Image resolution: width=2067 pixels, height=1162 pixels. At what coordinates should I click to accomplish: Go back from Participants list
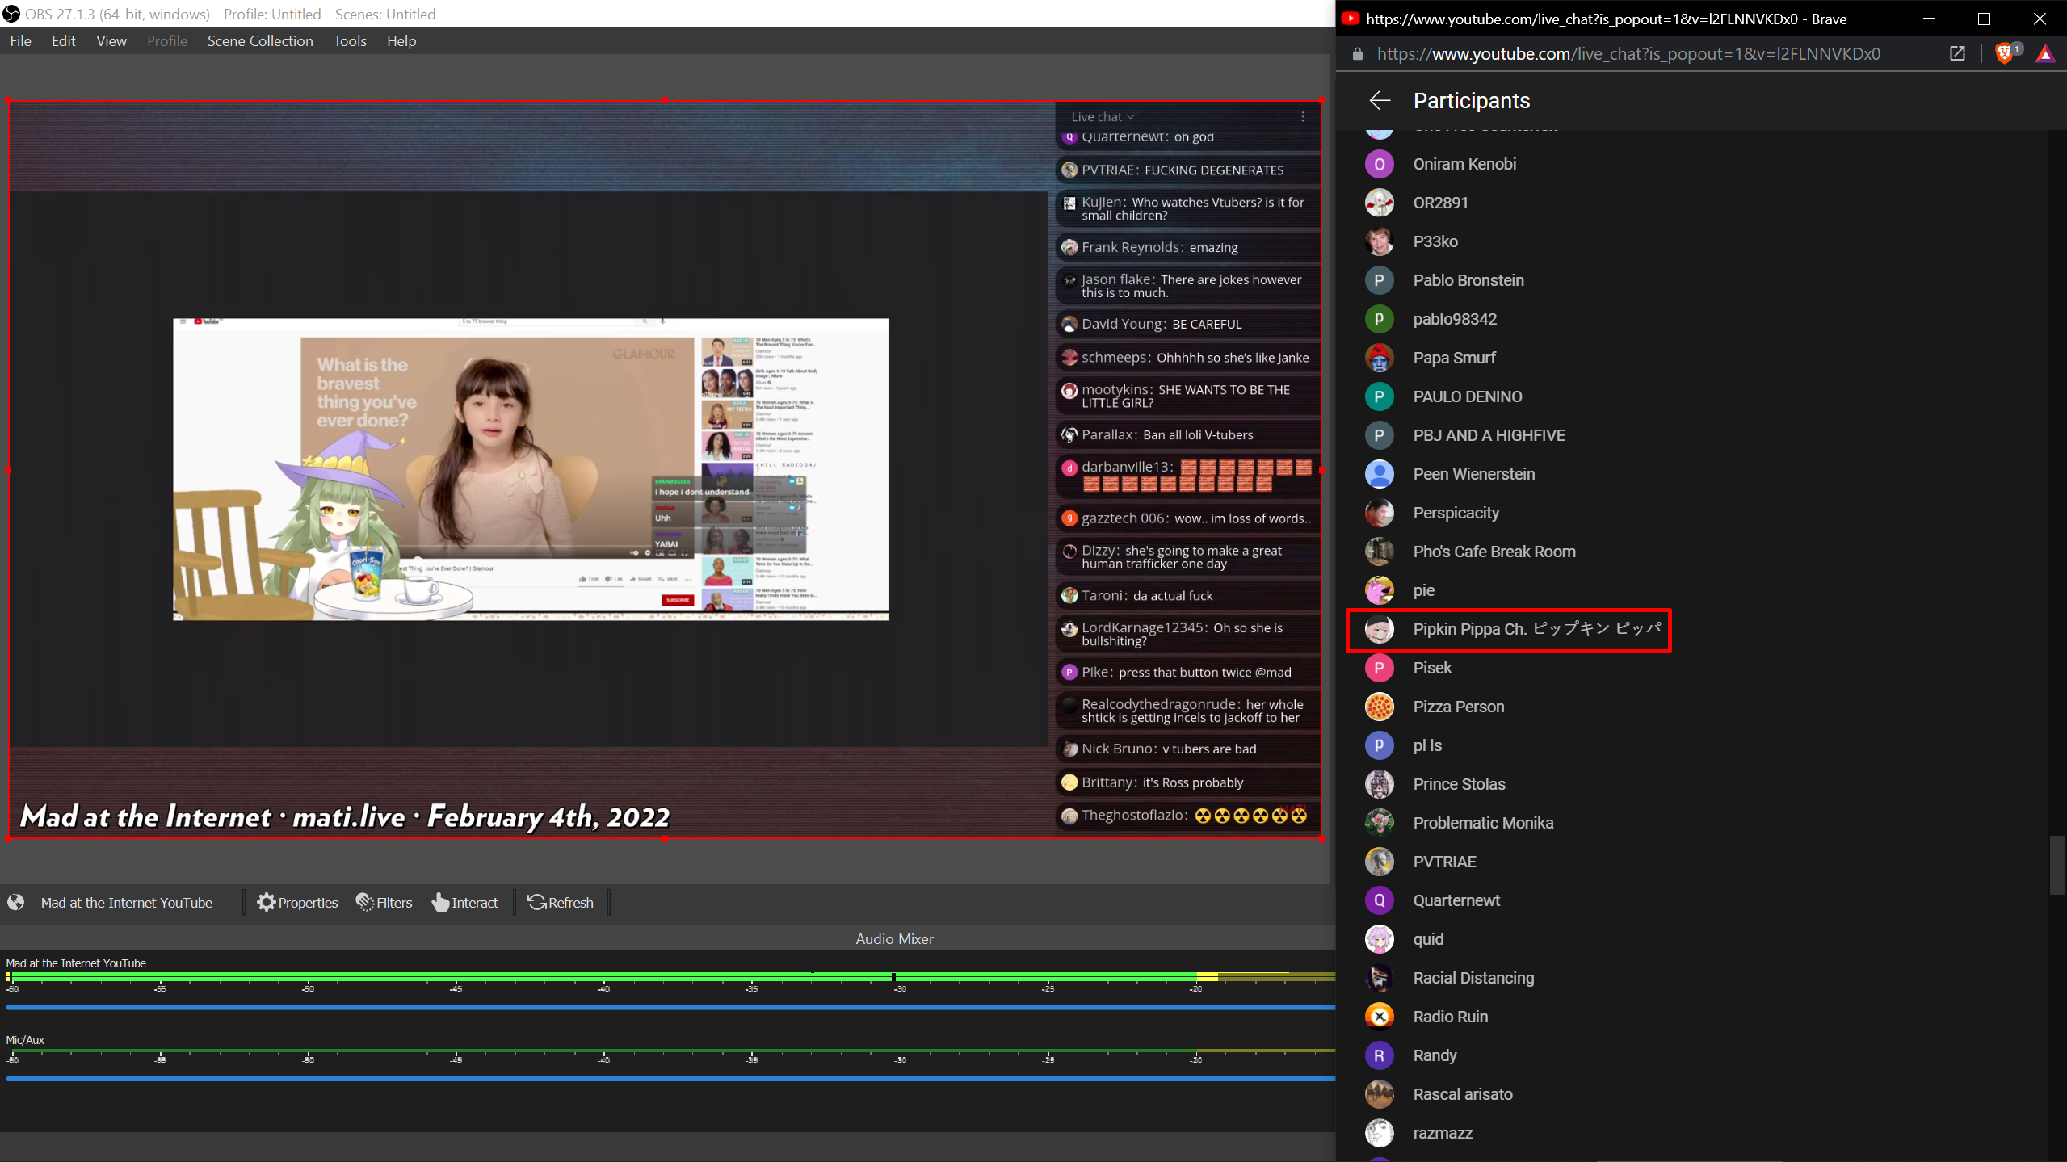(x=1380, y=100)
